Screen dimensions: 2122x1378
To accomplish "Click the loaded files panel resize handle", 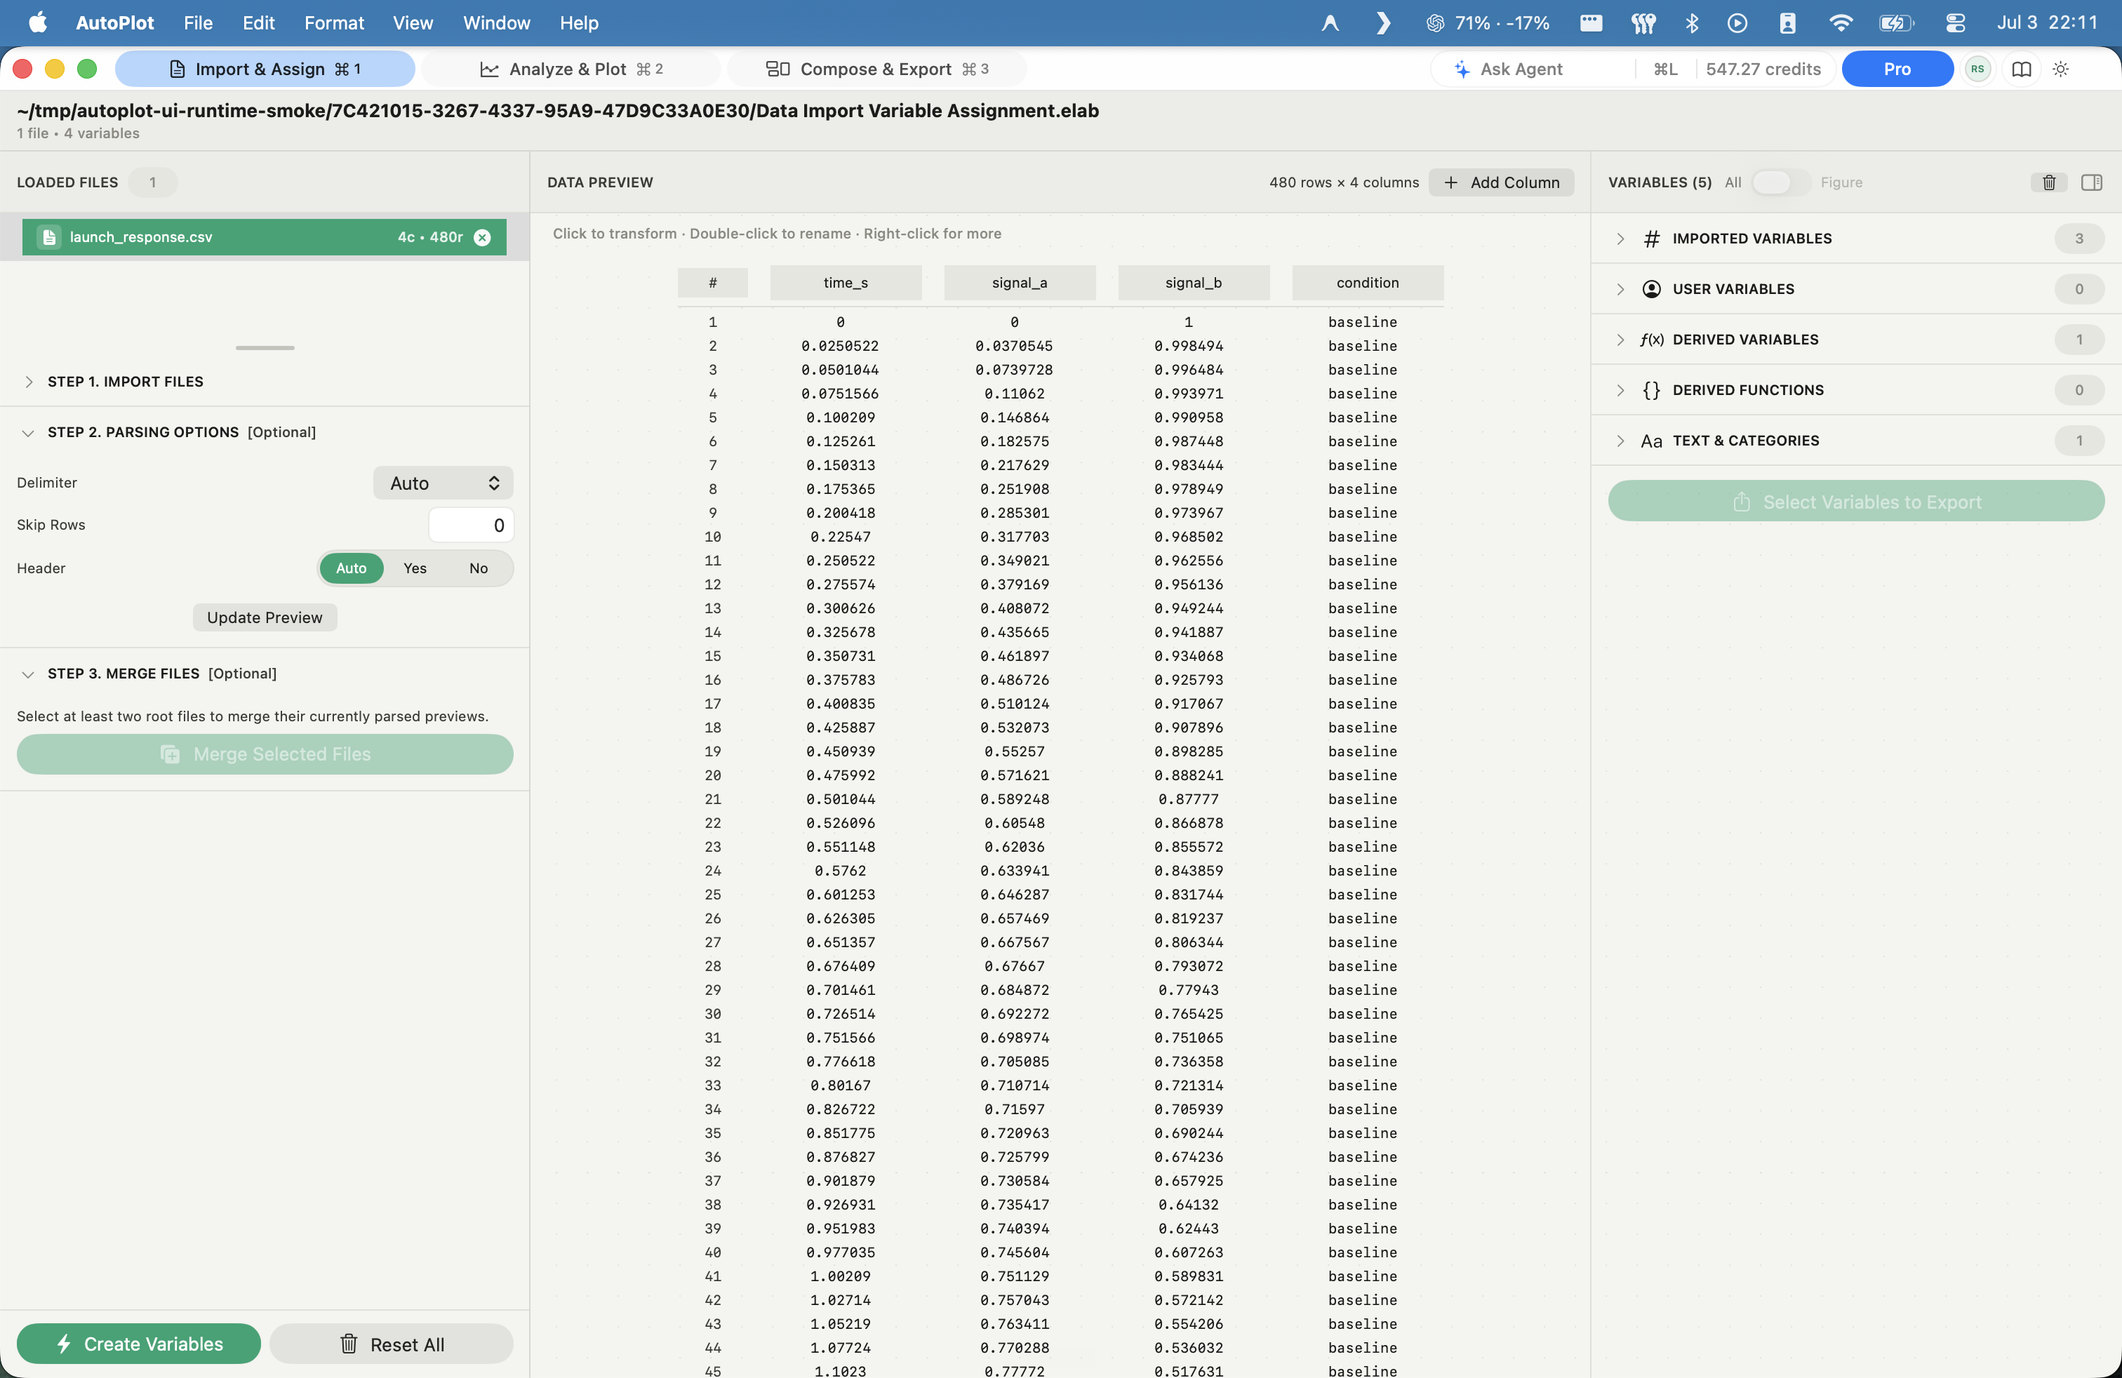I will pos(265,349).
